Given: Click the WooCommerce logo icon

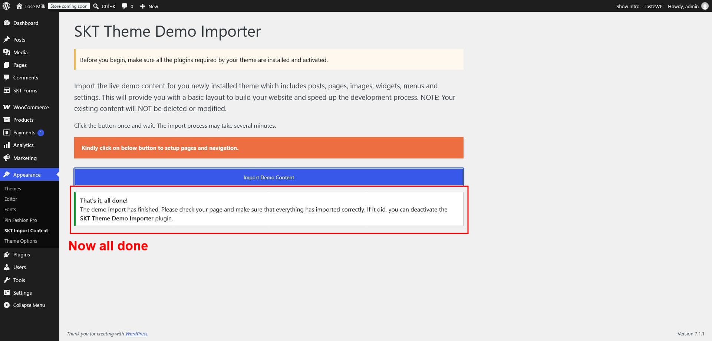Looking at the screenshot, I should point(7,107).
